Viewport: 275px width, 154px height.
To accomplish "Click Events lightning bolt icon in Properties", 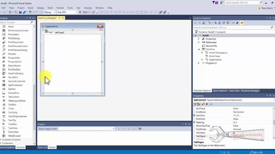I will pos(207,104).
